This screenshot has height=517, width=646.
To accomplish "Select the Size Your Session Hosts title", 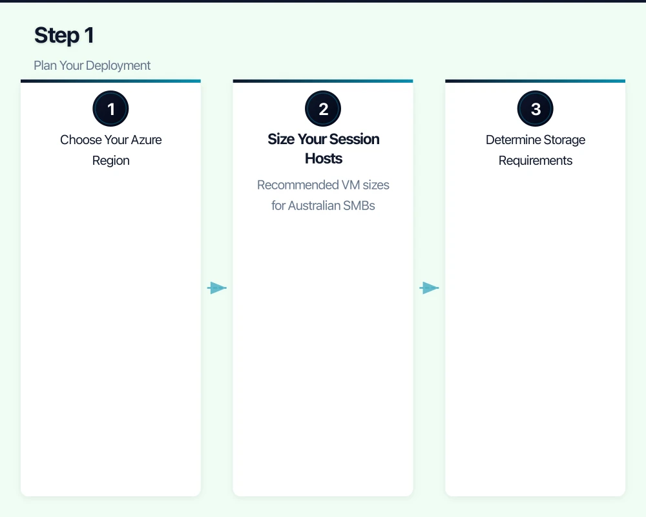I will 323,149.
